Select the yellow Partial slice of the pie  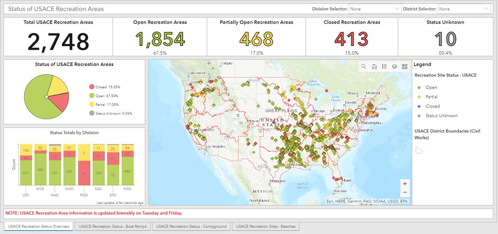click(x=57, y=87)
